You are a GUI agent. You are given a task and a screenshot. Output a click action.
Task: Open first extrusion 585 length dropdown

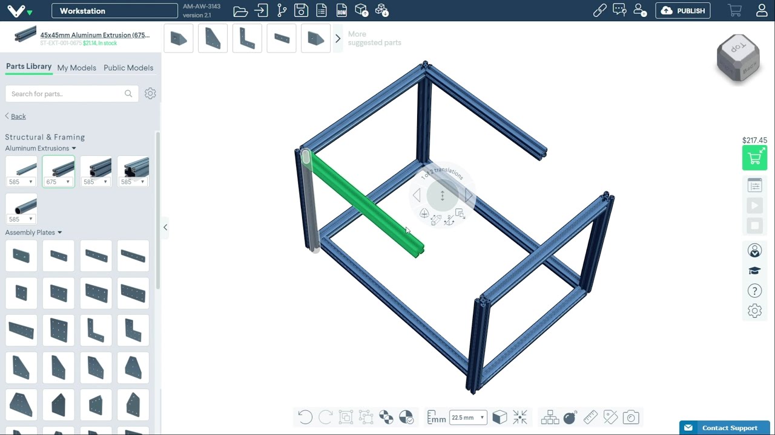(21, 182)
